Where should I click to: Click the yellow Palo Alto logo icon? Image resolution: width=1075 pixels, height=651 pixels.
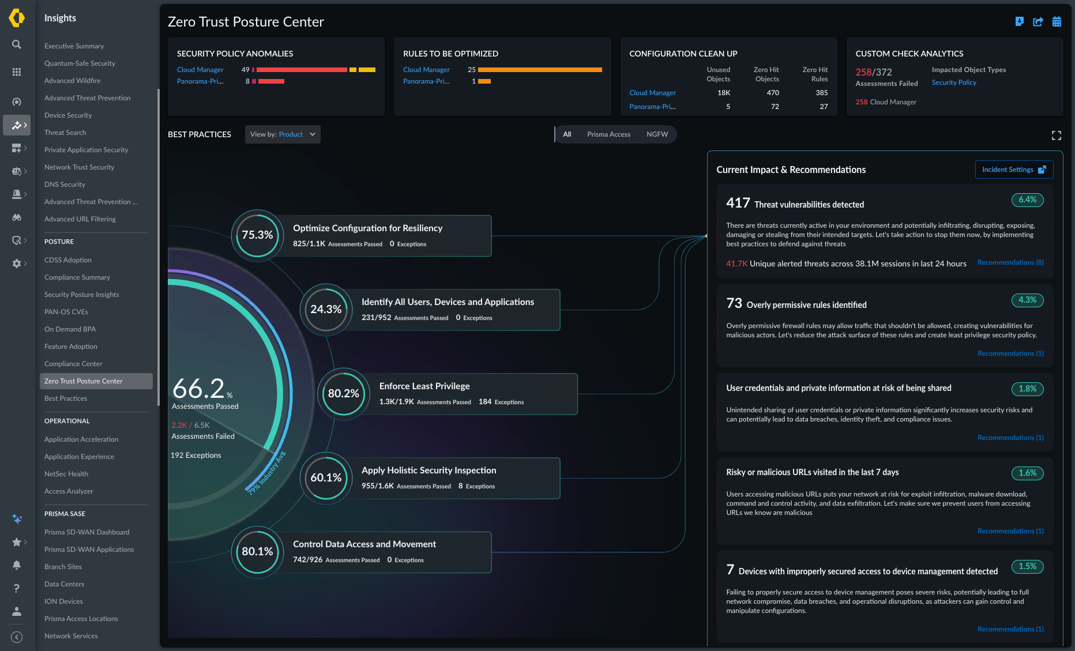[x=17, y=18]
